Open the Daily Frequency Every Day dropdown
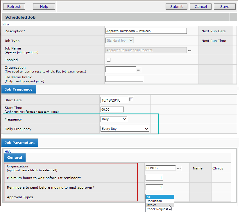 tap(125, 129)
